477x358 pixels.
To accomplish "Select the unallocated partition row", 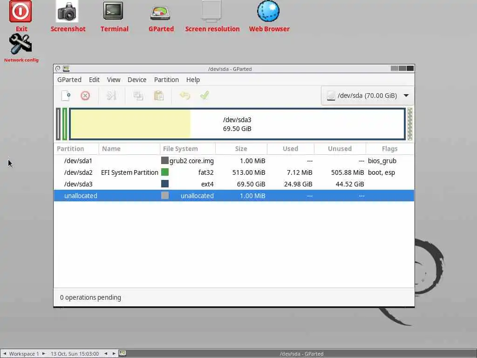I will point(234,195).
